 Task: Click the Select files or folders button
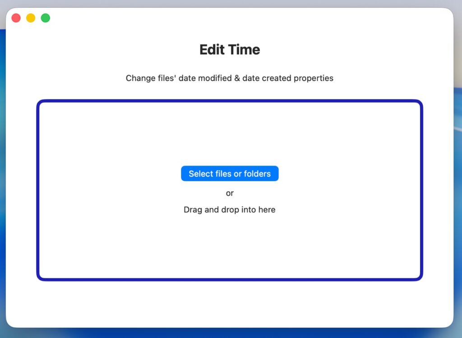click(x=230, y=174)
